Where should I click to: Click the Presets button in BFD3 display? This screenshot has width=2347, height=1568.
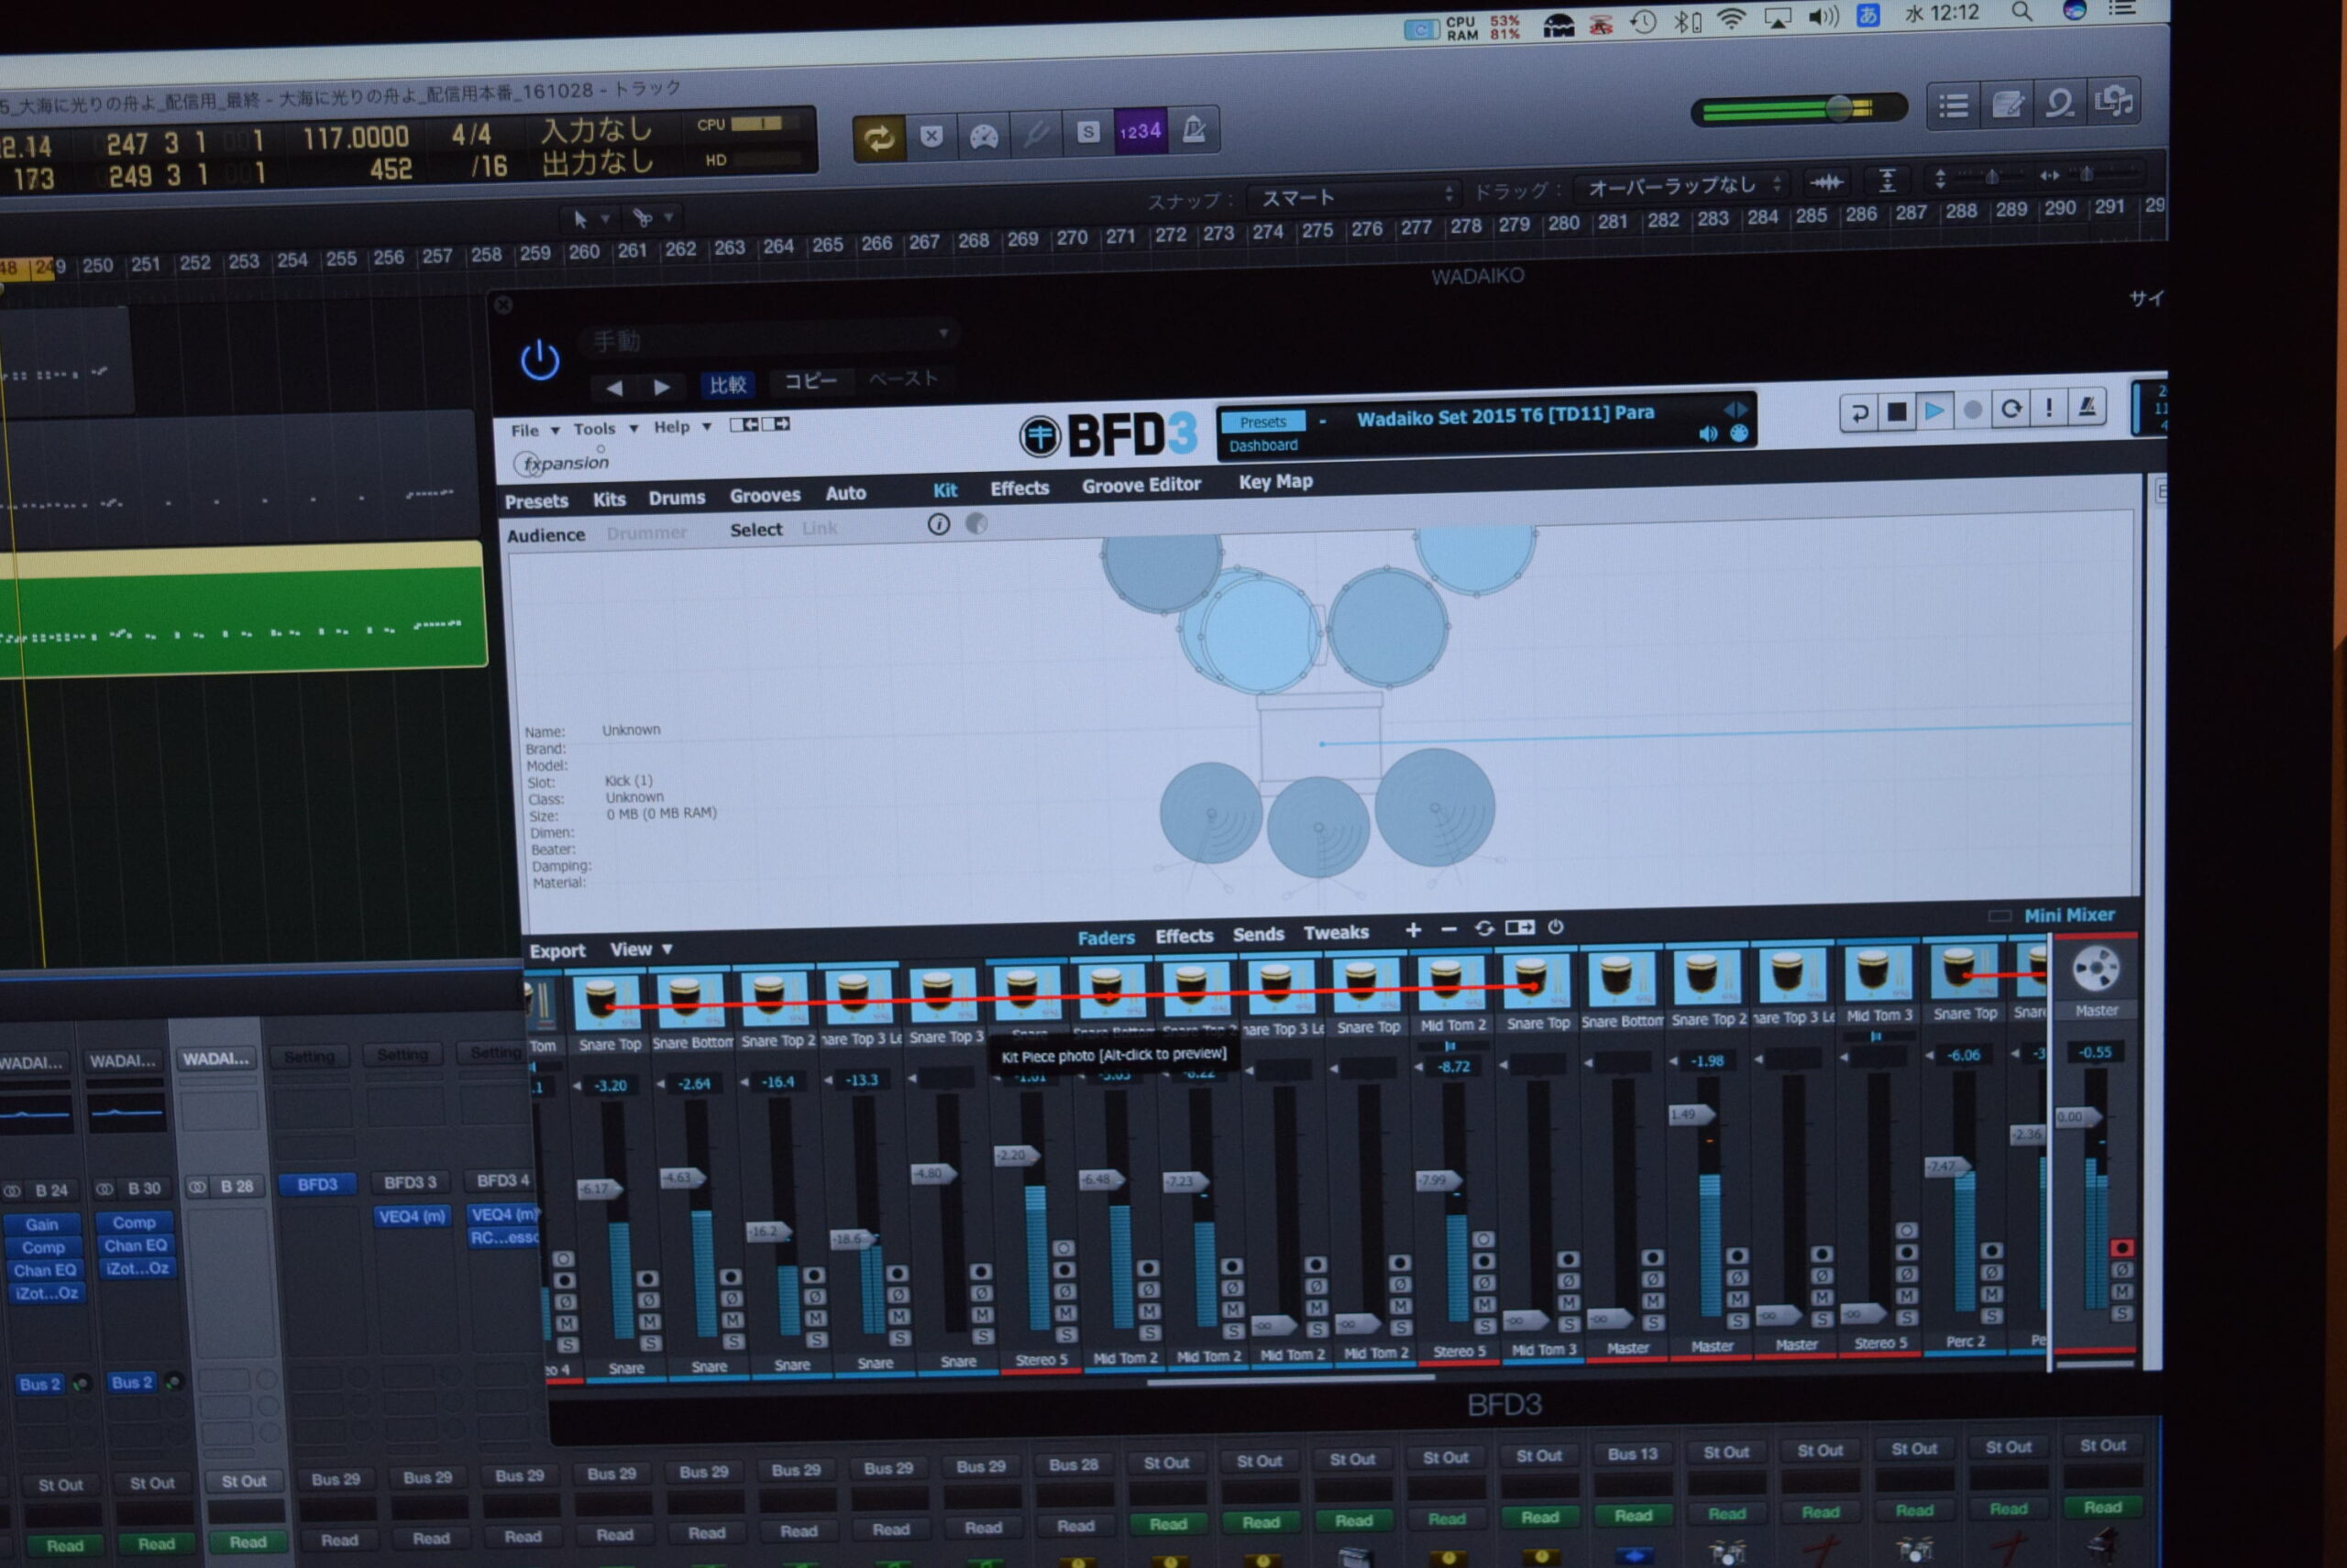(1263, 422)
